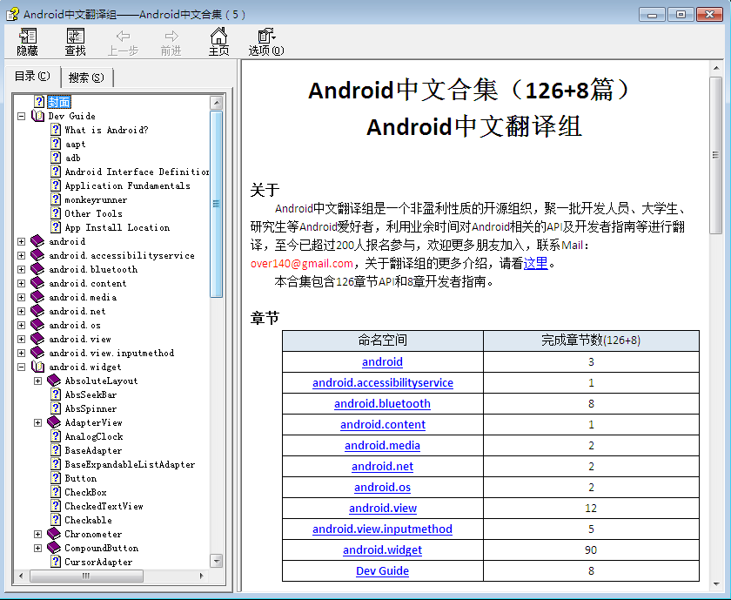This screenshot has height=600, width=731.
Task: Collapse the Dev Guide tree node
Action: click(22, 116)
